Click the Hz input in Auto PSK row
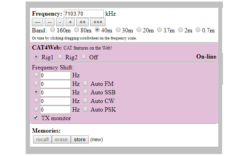249x156 pixels. tap(55, 110)
